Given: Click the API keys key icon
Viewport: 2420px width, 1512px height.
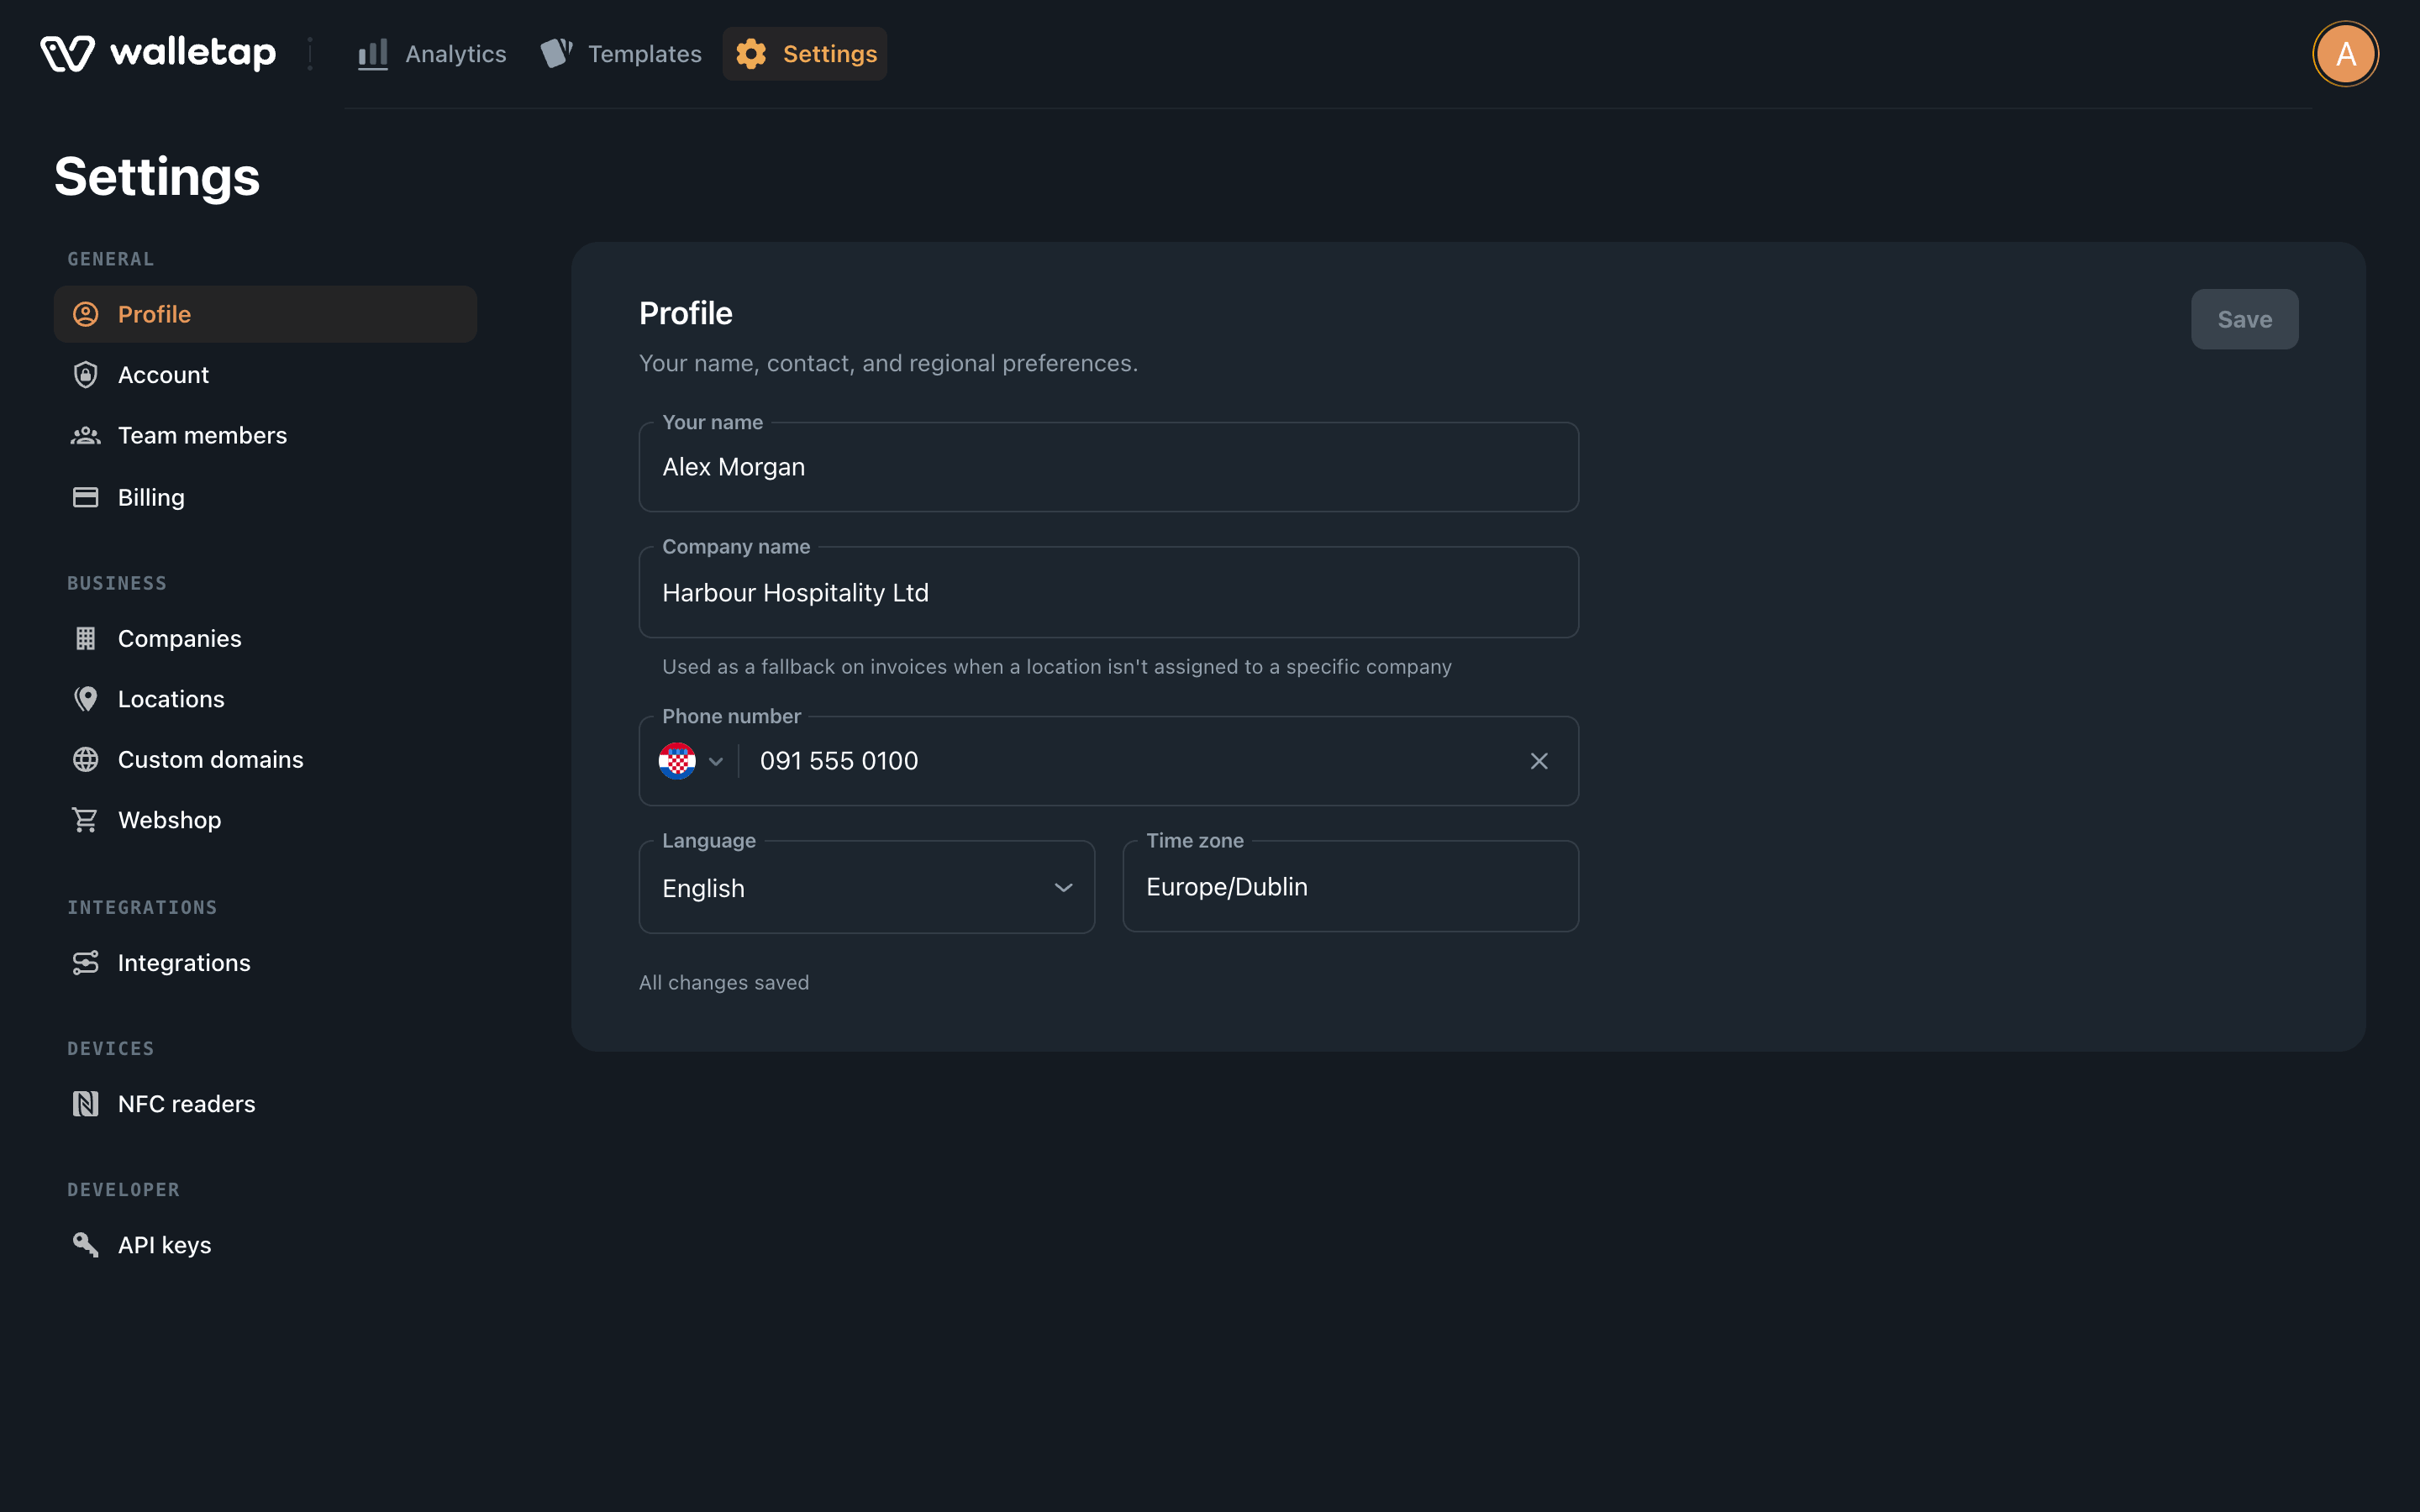Looking at the screenshot, I should coord(86,1245).
